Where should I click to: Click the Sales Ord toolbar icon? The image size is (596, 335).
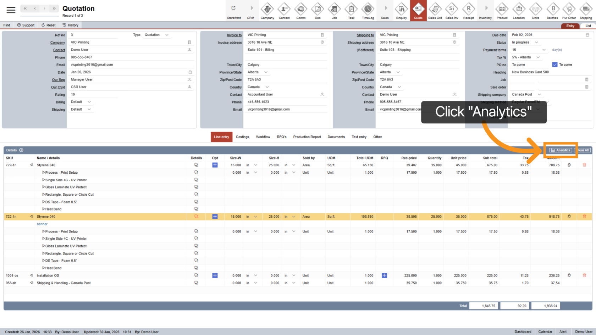(435, 11)
